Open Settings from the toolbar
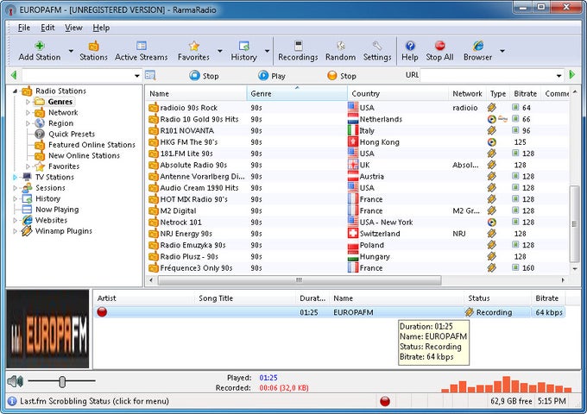This screenshot has height=414, width=587. [x=377, y=51]
